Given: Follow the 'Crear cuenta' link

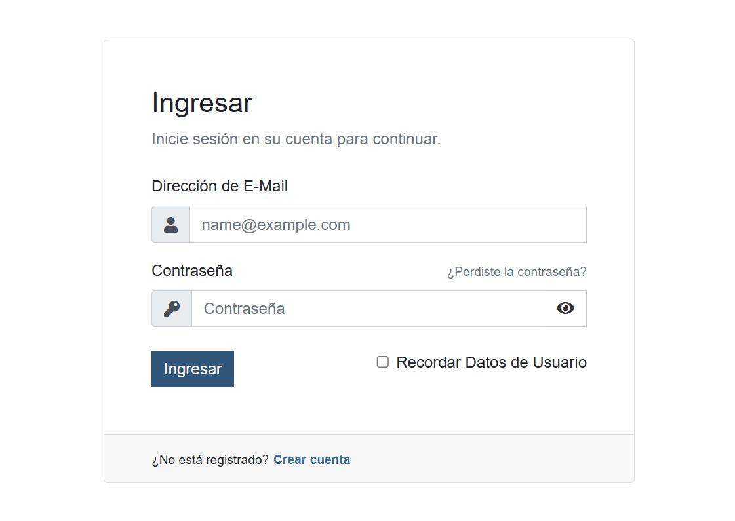Looking at the screenshot, I should click(x=311, y=459).
